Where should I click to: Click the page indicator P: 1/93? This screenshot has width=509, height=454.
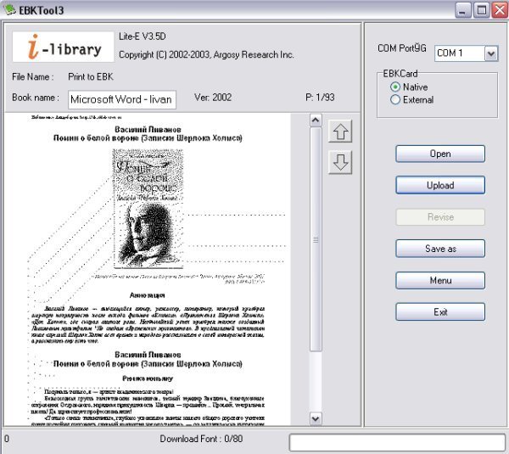coord(320,97)
